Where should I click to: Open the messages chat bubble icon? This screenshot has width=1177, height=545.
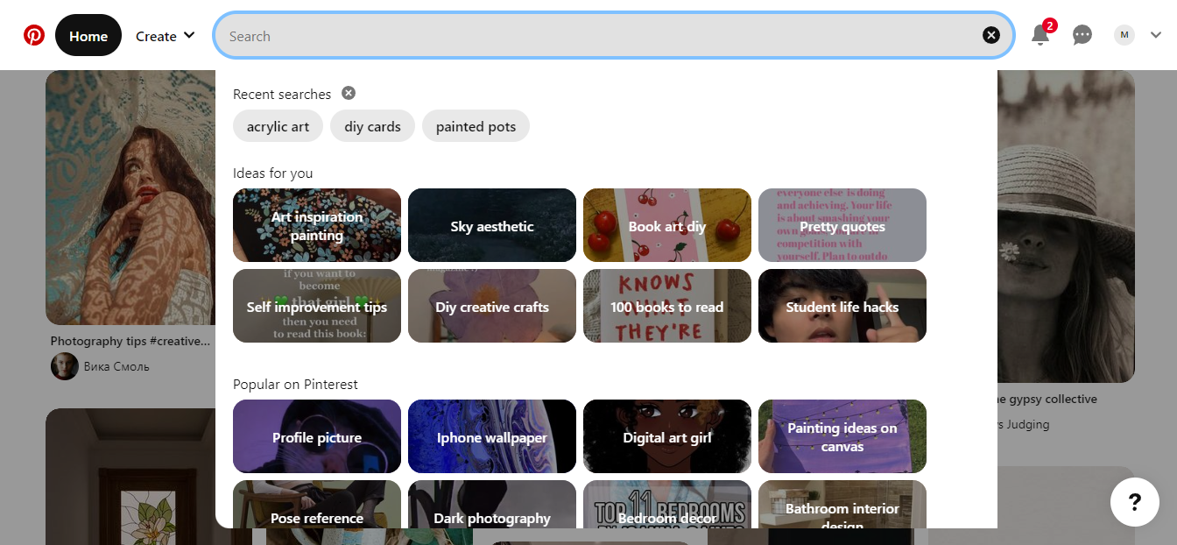click(x=1082, y=35)
